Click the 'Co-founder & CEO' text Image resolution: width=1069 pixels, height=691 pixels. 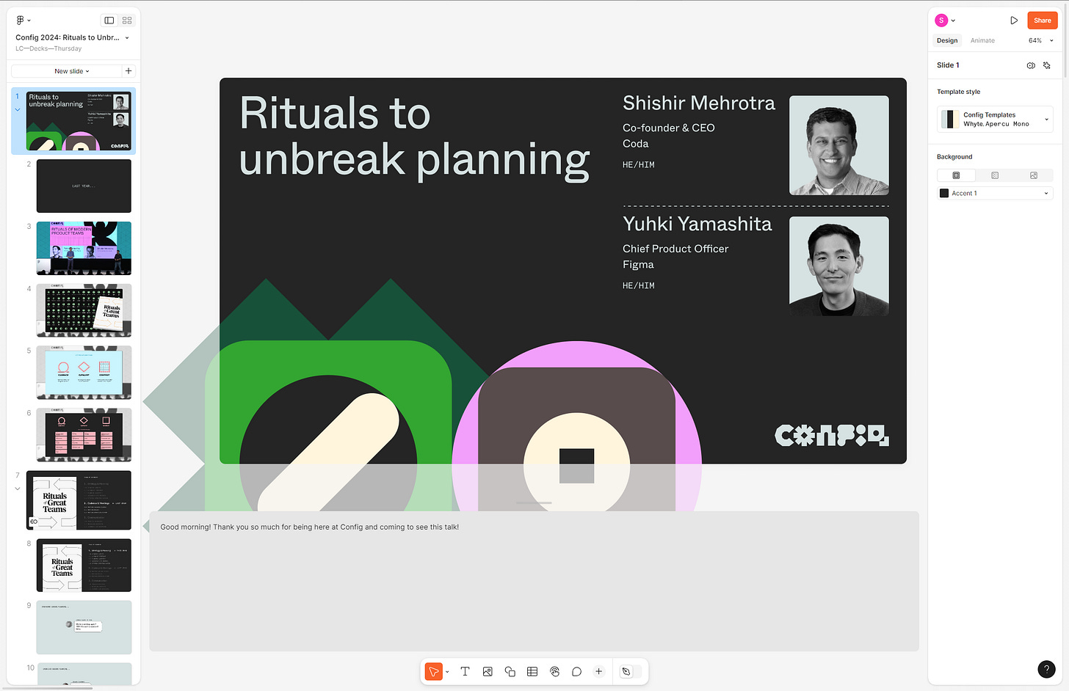pos(668,128)
